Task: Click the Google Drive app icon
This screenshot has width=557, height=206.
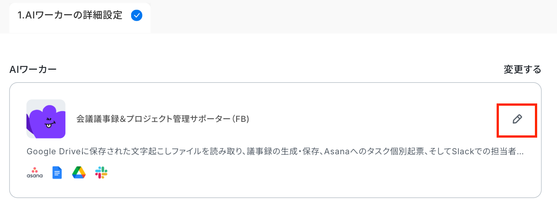Action: click(x=79, y=173)
